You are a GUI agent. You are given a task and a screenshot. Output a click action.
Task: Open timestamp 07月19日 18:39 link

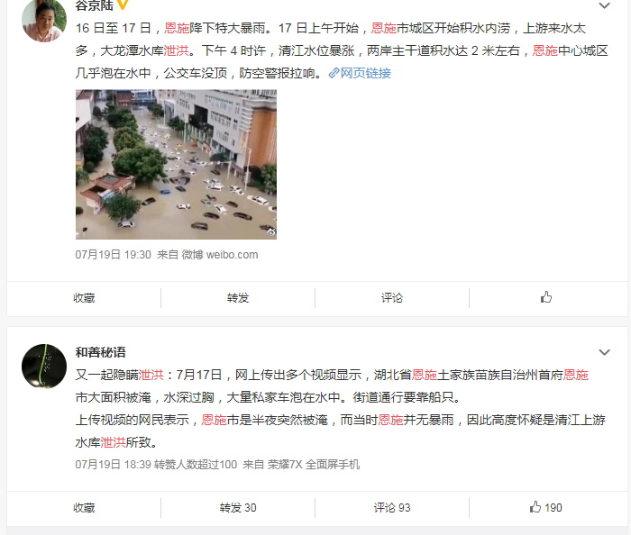tap(113, 464)
